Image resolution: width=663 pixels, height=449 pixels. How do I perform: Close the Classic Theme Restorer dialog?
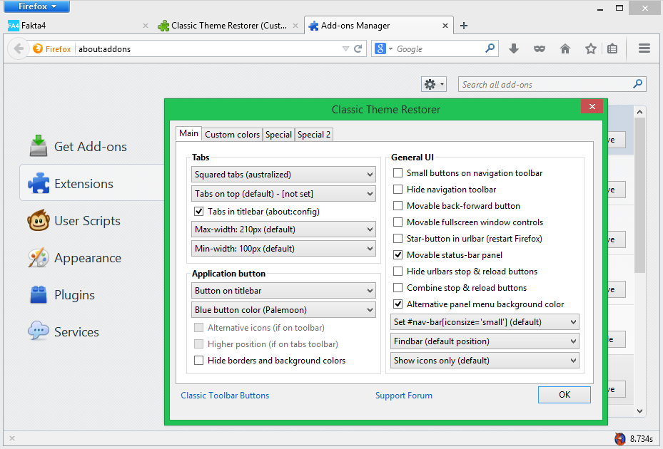[592, 106]
